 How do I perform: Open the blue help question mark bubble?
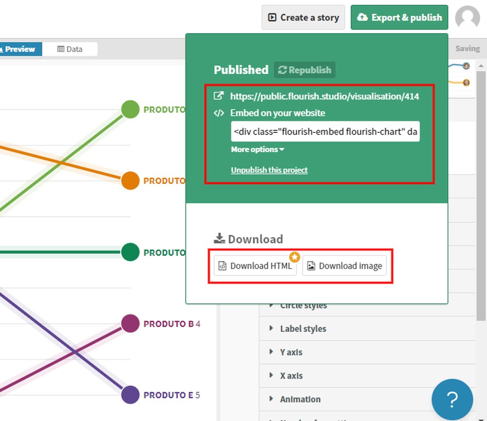point(452,400)
